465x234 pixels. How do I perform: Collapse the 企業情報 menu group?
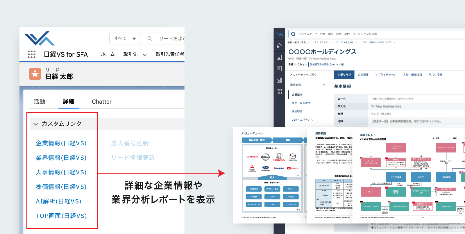click(324, 85)
